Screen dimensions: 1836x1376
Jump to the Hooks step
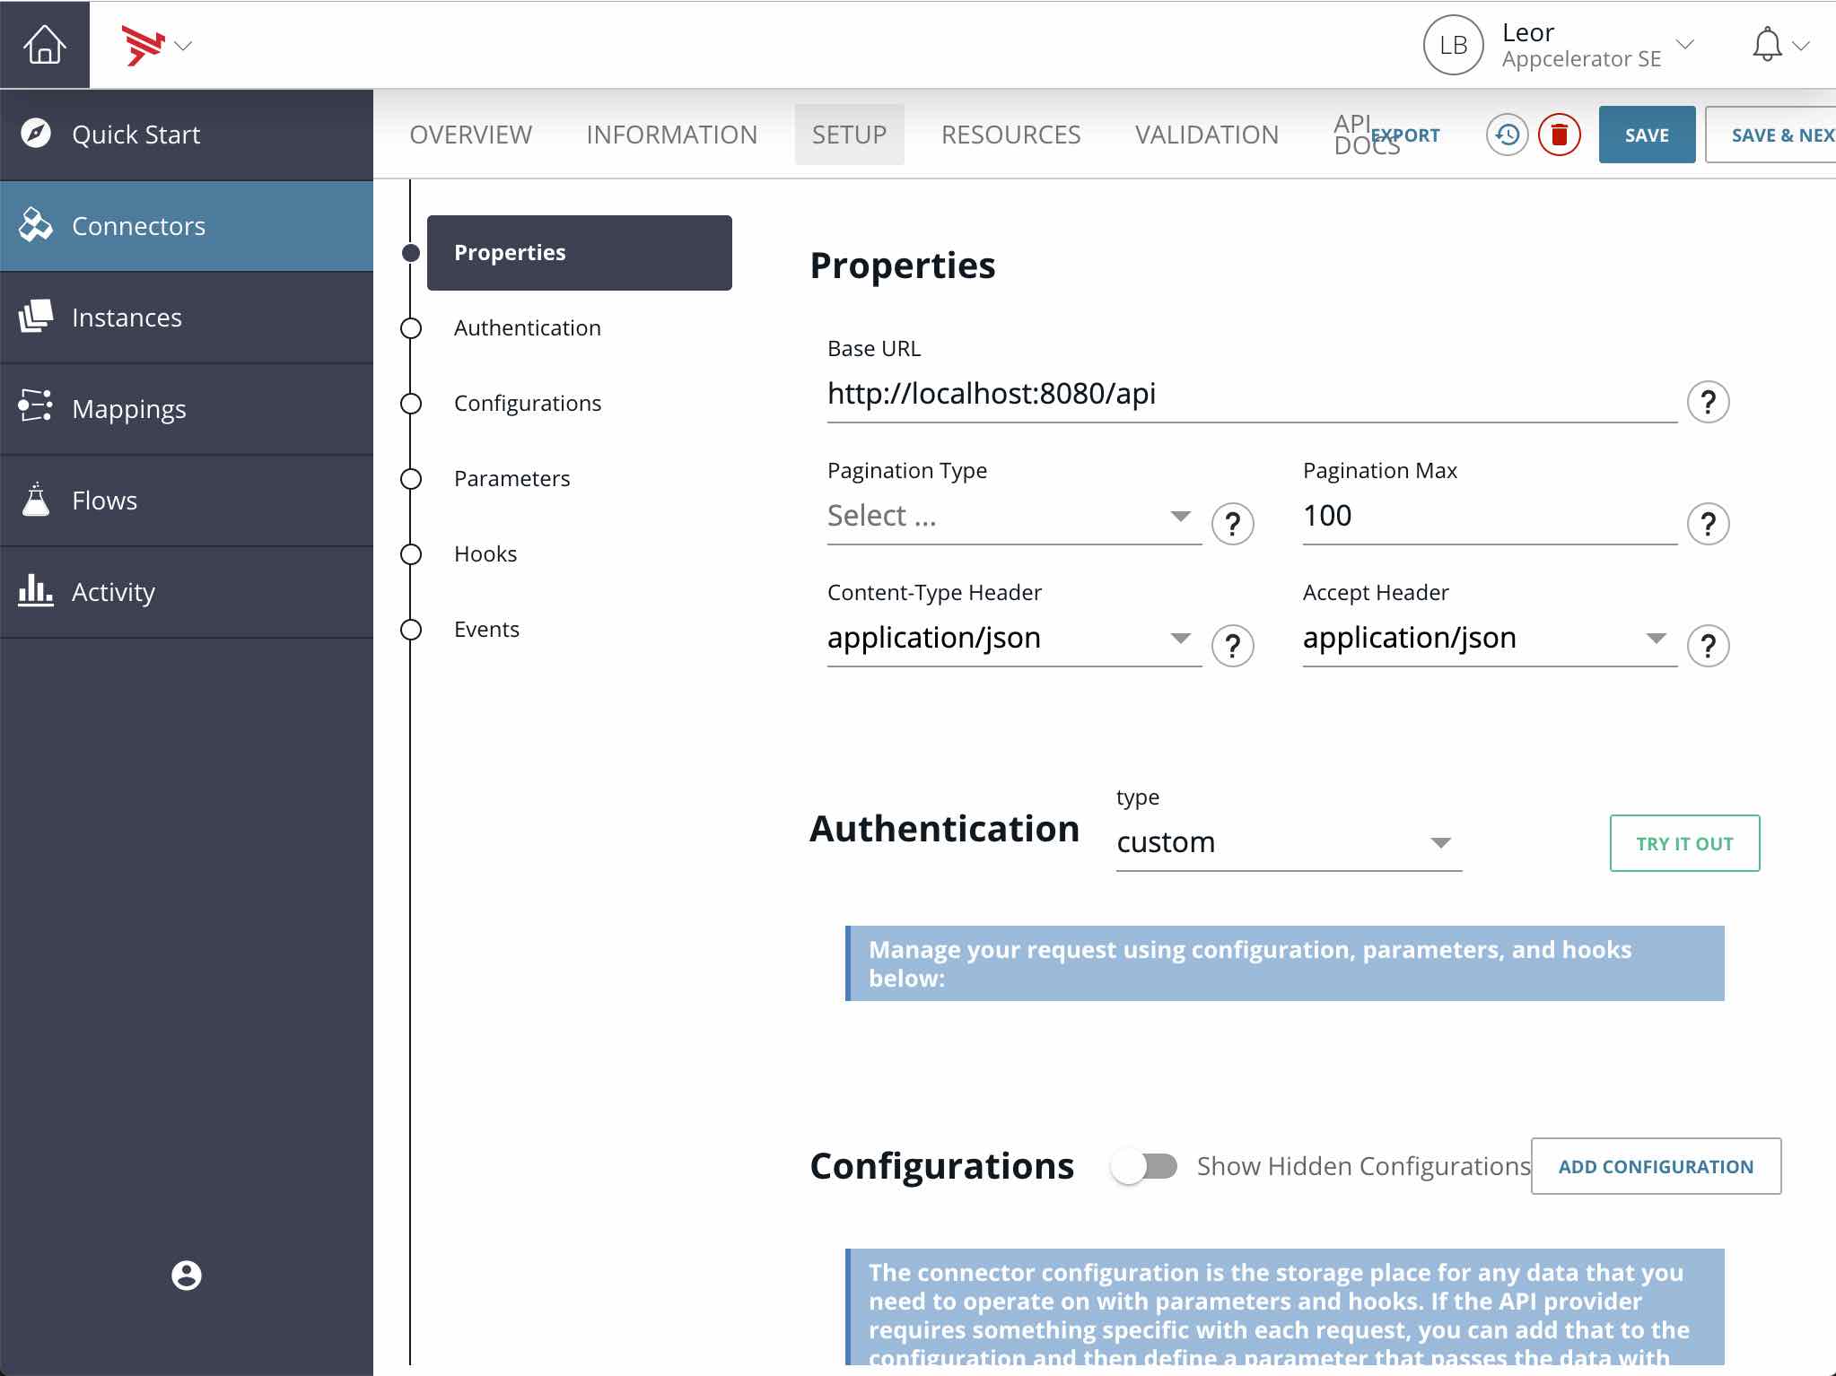pos(485,554)
